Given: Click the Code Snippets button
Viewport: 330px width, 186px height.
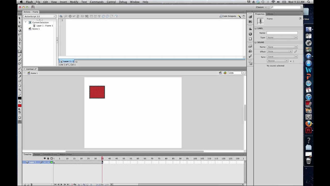Looking at the screenshot, I should [x=228, y=16].
